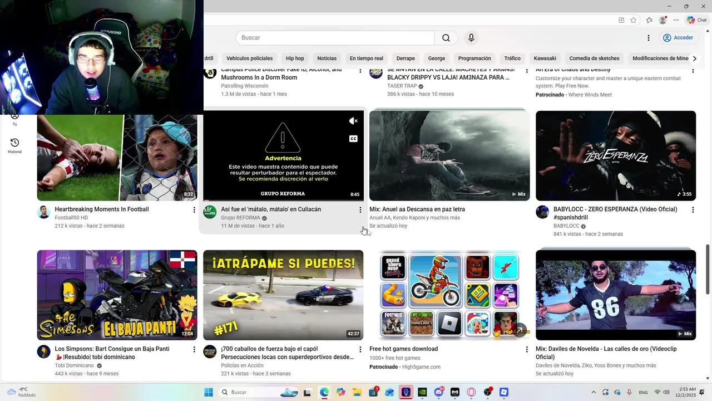
Task: Focus the Buscar search field
Action: click(335, 38)
